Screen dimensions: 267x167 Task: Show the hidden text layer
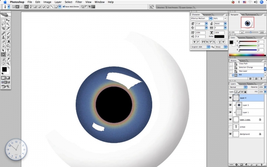tap(231, 126)
